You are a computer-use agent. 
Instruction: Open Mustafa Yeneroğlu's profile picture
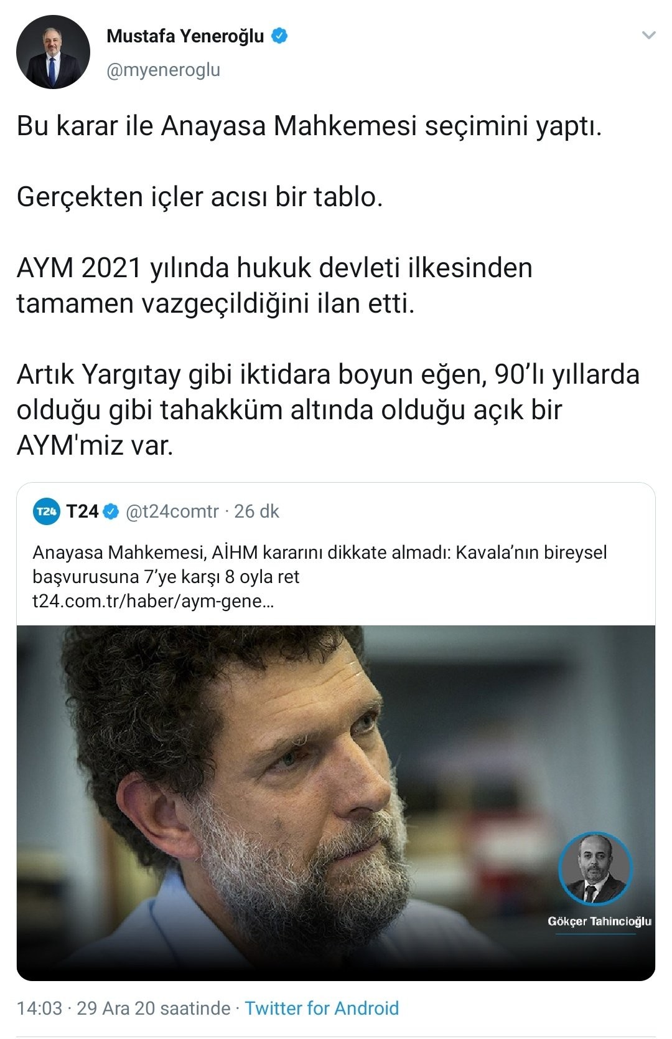(x=54, y=52)
